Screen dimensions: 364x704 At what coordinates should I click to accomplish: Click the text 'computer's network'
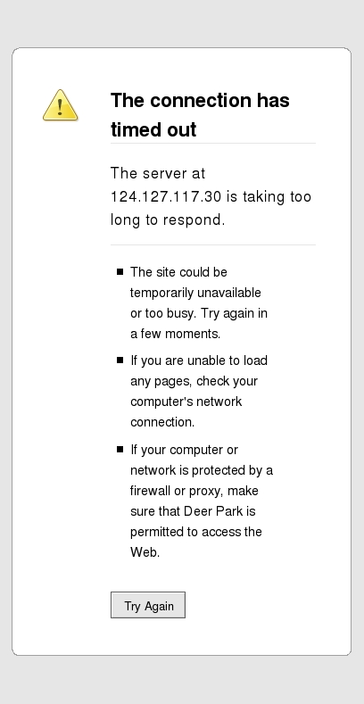click(186, 402)
